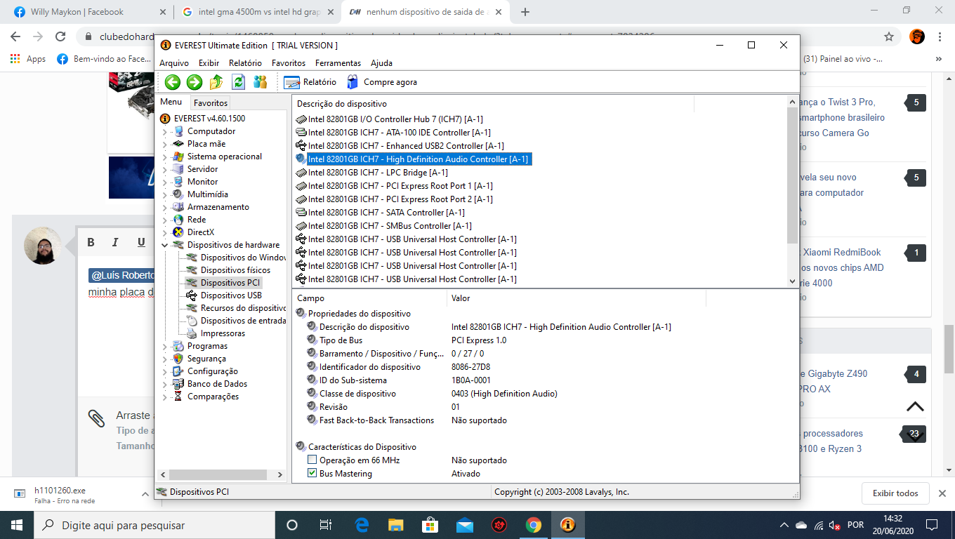Select SATA Controller device row
Viewport: 955px width, 539px height.
[386, 213]
